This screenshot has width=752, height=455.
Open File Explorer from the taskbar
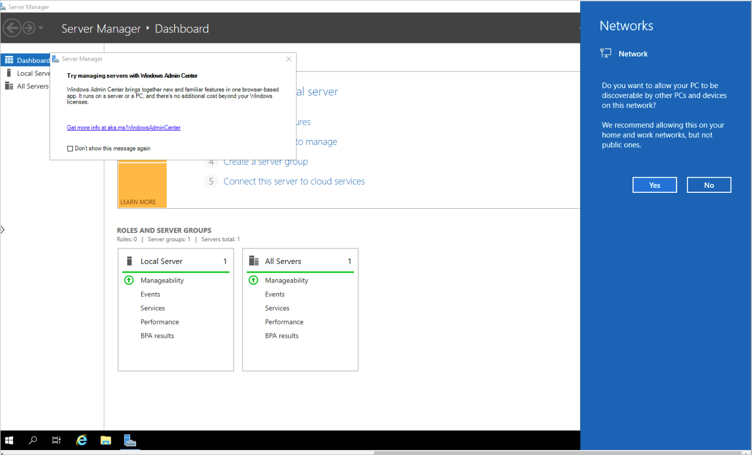[106, 440]
